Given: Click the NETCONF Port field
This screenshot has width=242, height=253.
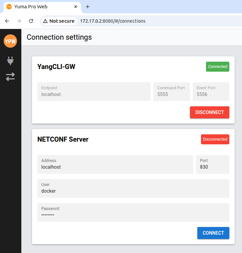Looking at the screenshot, I should pos(212,167).
